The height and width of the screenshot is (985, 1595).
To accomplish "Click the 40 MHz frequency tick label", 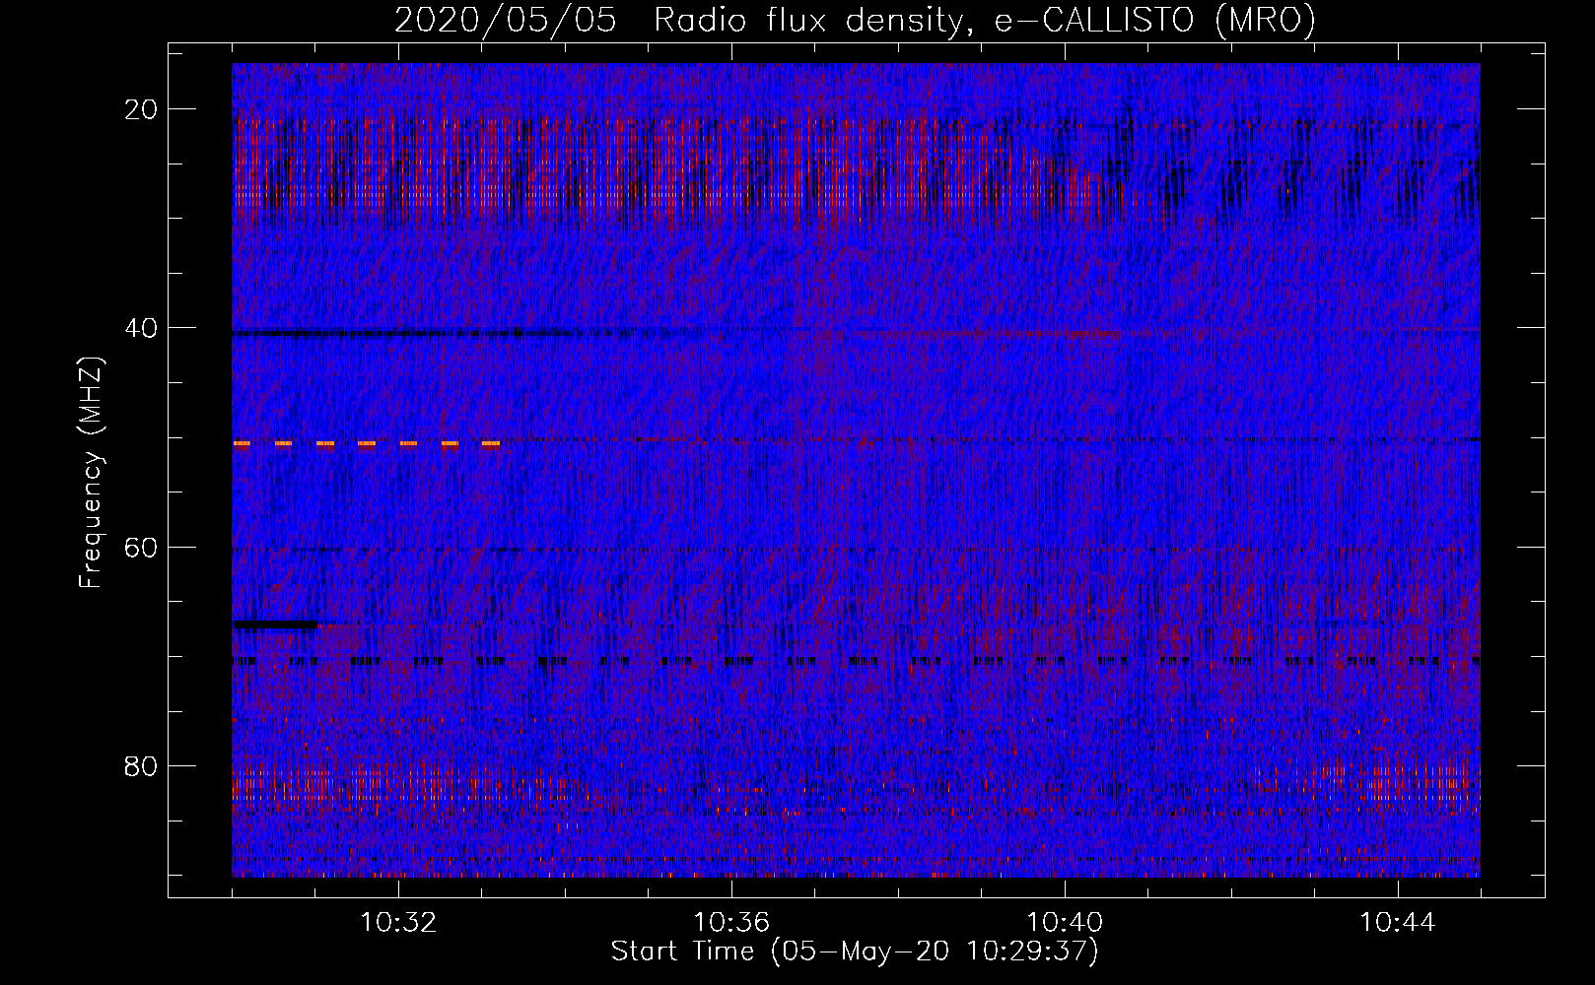I will tap(141, 328).
